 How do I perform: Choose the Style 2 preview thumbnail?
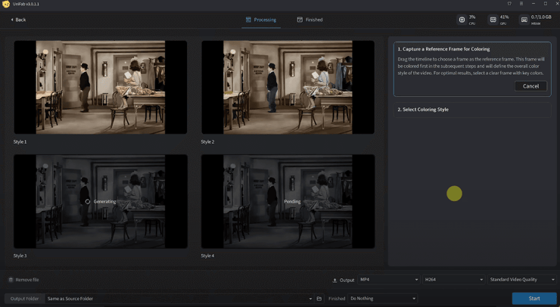click(288, 87)
